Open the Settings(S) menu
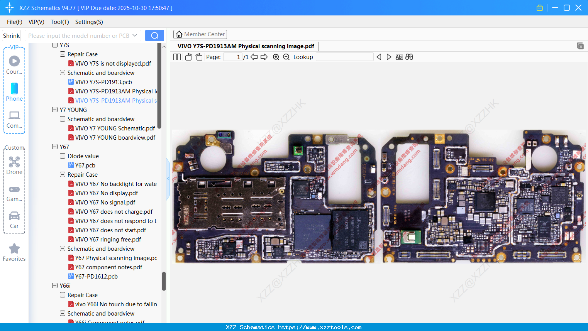588x331 pixels. tap(89, 22)
